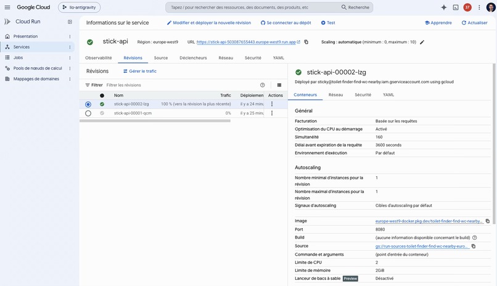Open the service Réseau tab
The width and height of the screenshot is (497, 286).
coord(226,58)
